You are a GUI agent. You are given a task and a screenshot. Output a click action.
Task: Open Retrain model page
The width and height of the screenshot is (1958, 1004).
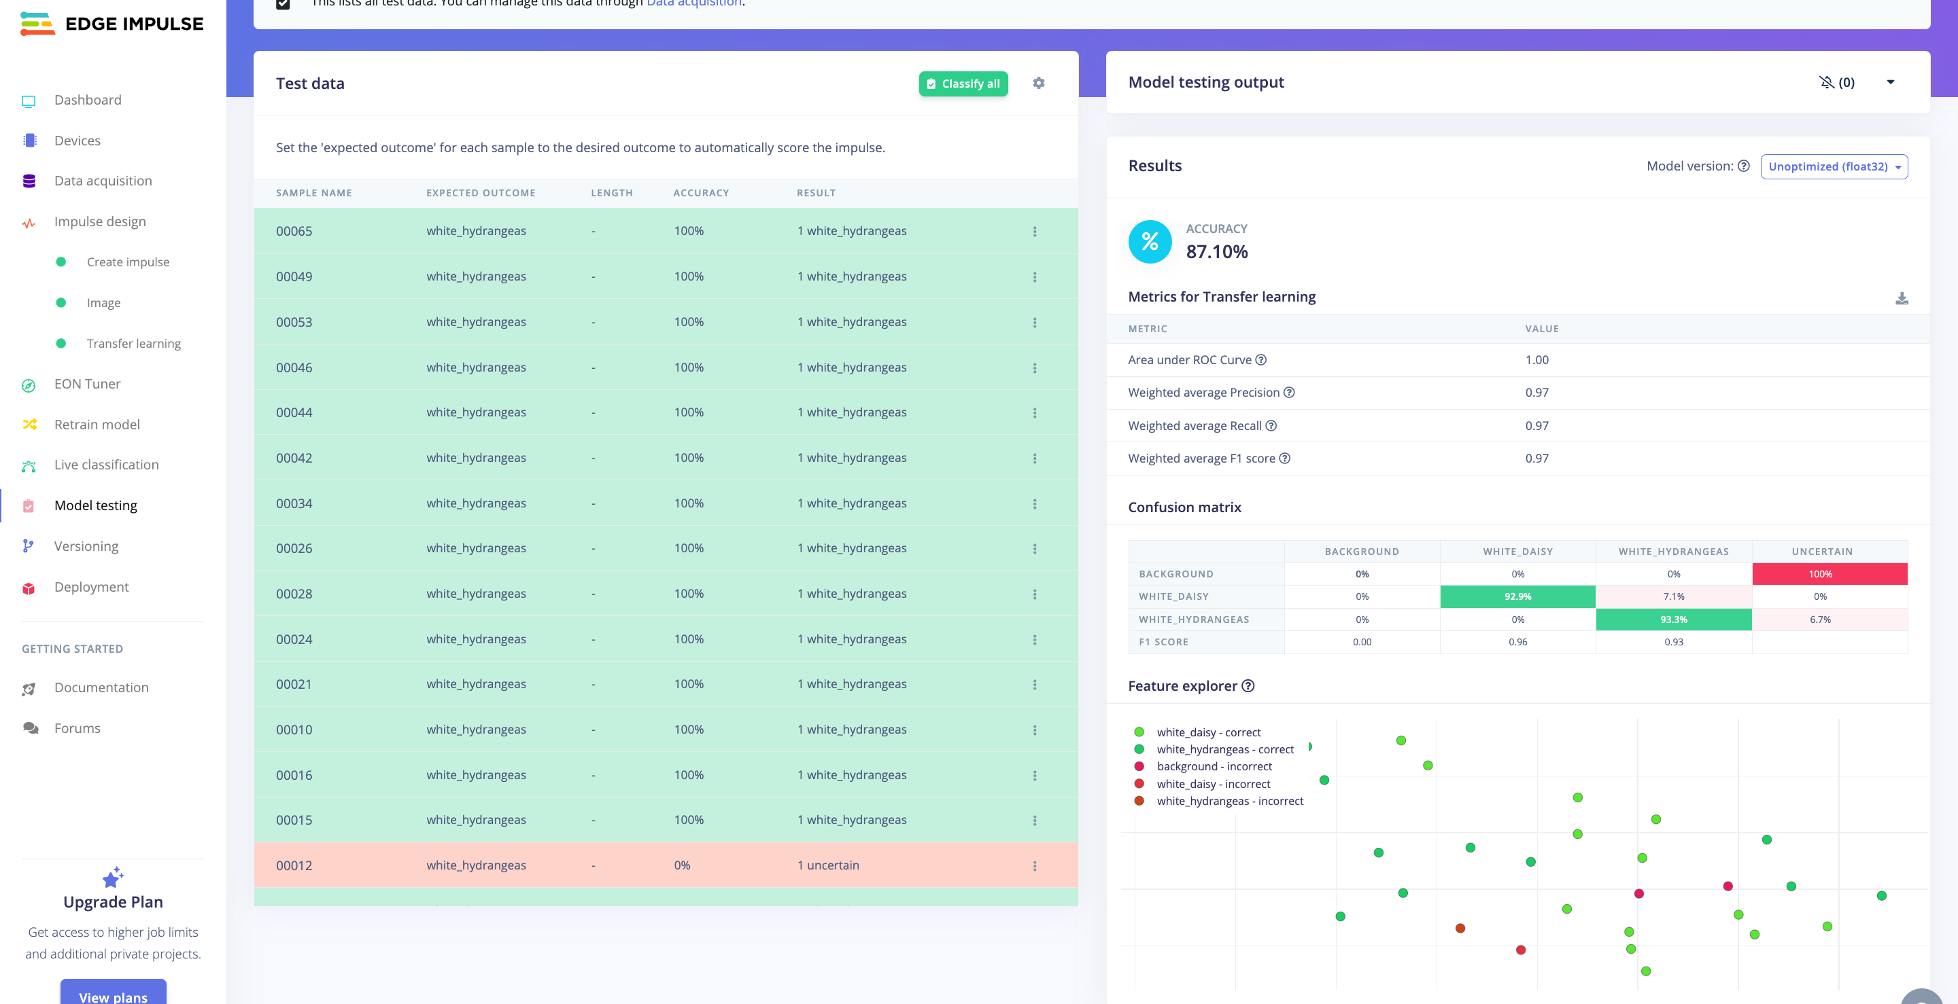point(97,425)
